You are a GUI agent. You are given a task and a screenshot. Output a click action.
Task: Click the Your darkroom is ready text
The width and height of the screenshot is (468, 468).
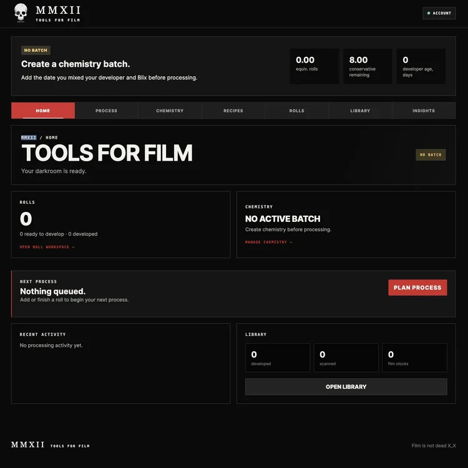click(54, 171)
